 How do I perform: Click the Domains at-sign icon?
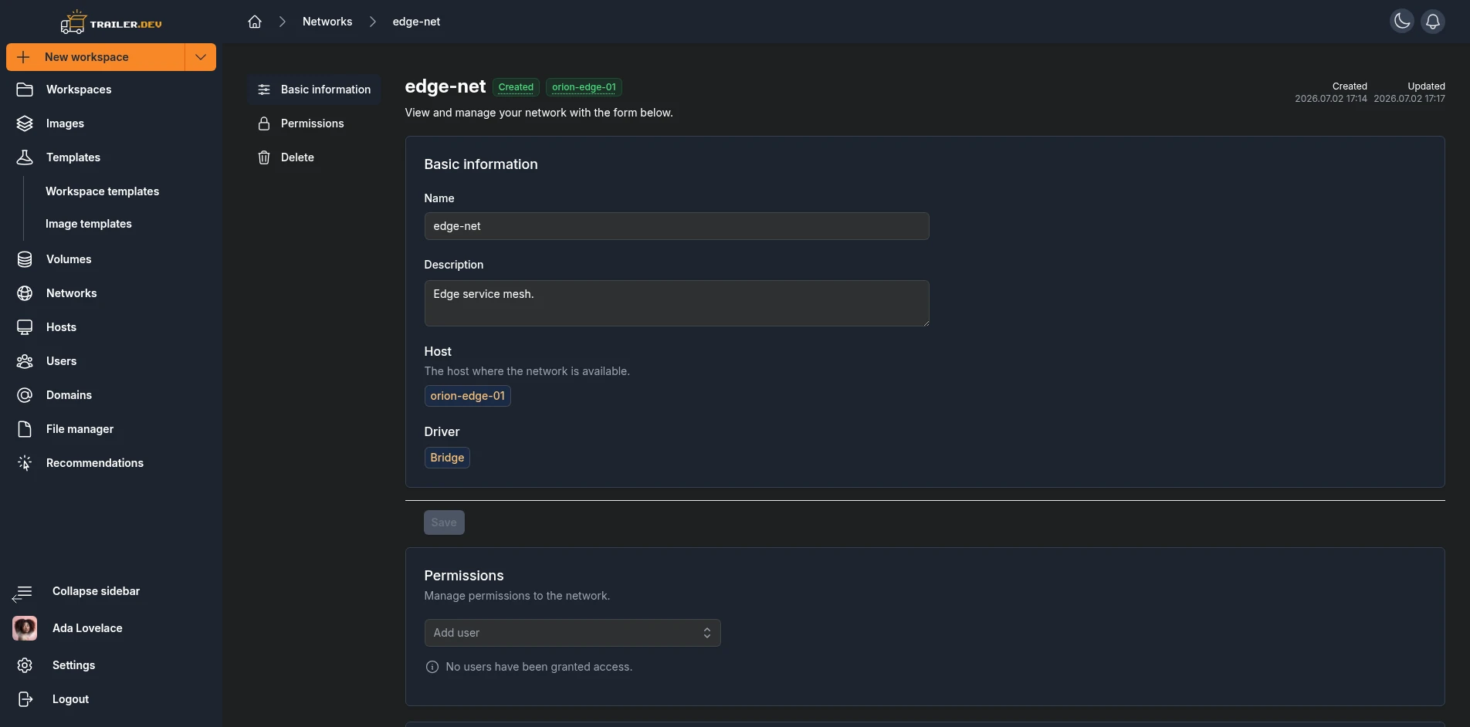[x=25, y=395]
